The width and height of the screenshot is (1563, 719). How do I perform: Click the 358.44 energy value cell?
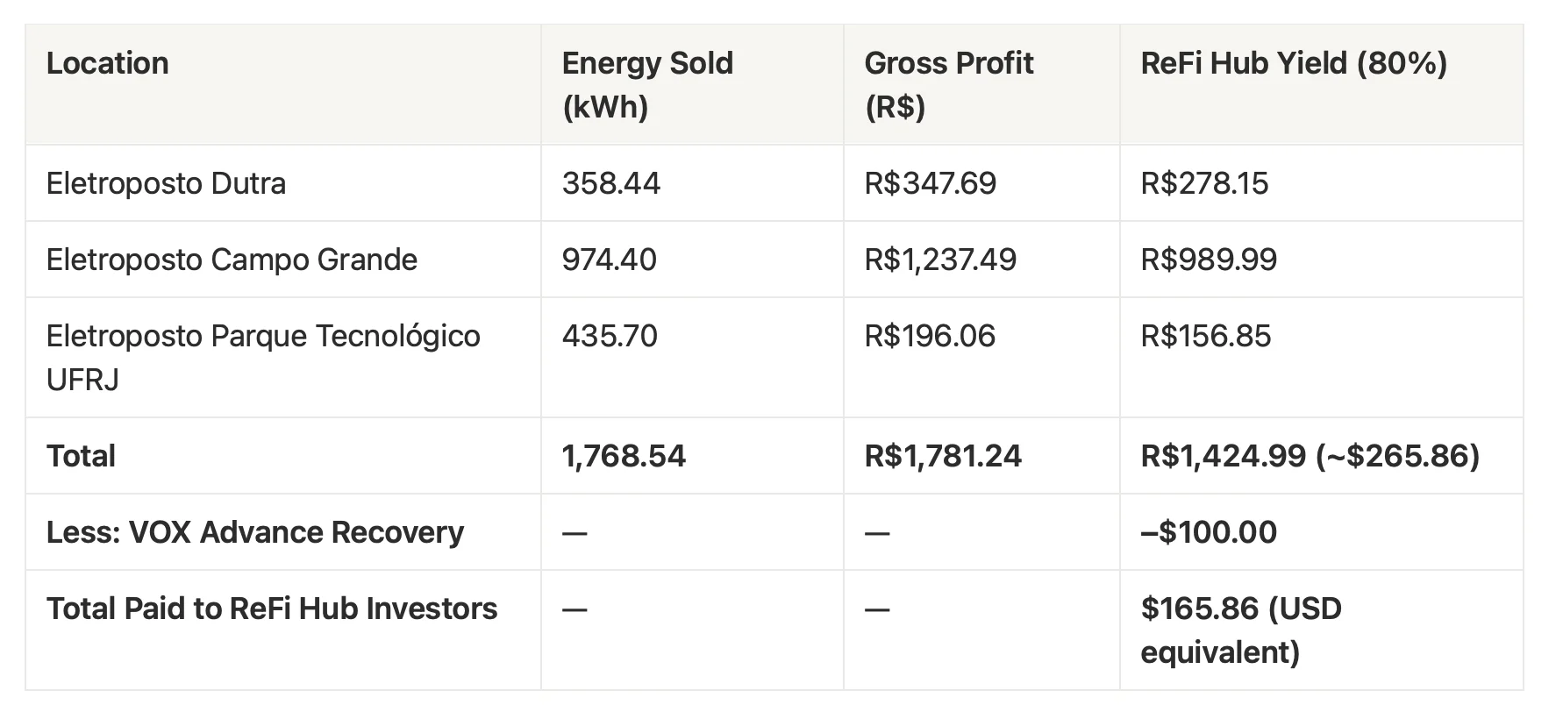(610, 184)
